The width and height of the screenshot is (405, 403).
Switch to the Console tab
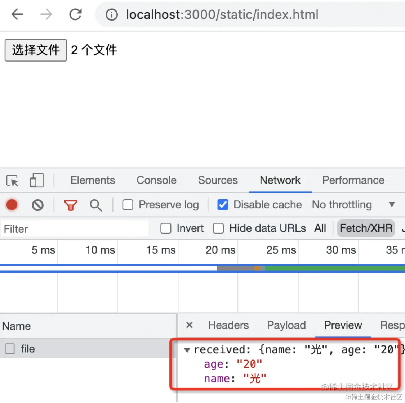(x=156, y=180)
